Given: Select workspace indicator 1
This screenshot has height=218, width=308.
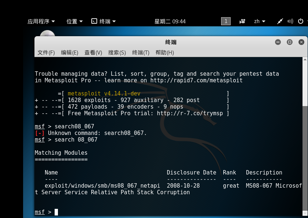Looking at the screenshot, I should pos(226,21).
